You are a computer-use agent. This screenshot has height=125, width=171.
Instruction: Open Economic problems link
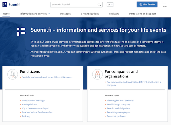coord(117,116)
